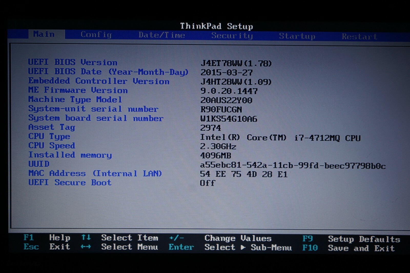Click the +/- Change Values symbol
Screen dimensions: 410x273
[x=177, y=238]
